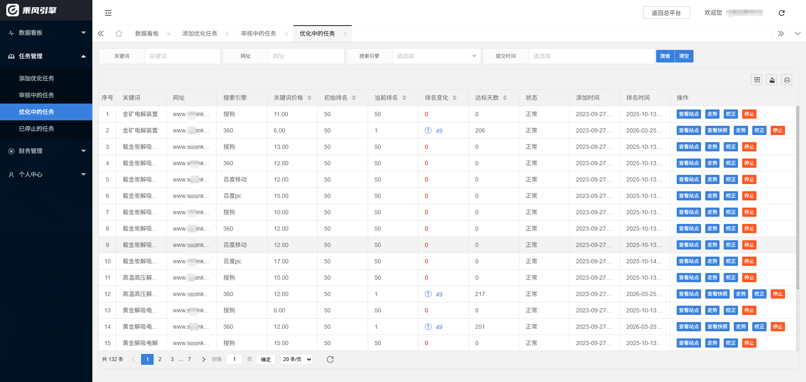Open the 搜索引擎 select dropdown
The height and width of the screenshot is (382, 806).
coord(436,56)
